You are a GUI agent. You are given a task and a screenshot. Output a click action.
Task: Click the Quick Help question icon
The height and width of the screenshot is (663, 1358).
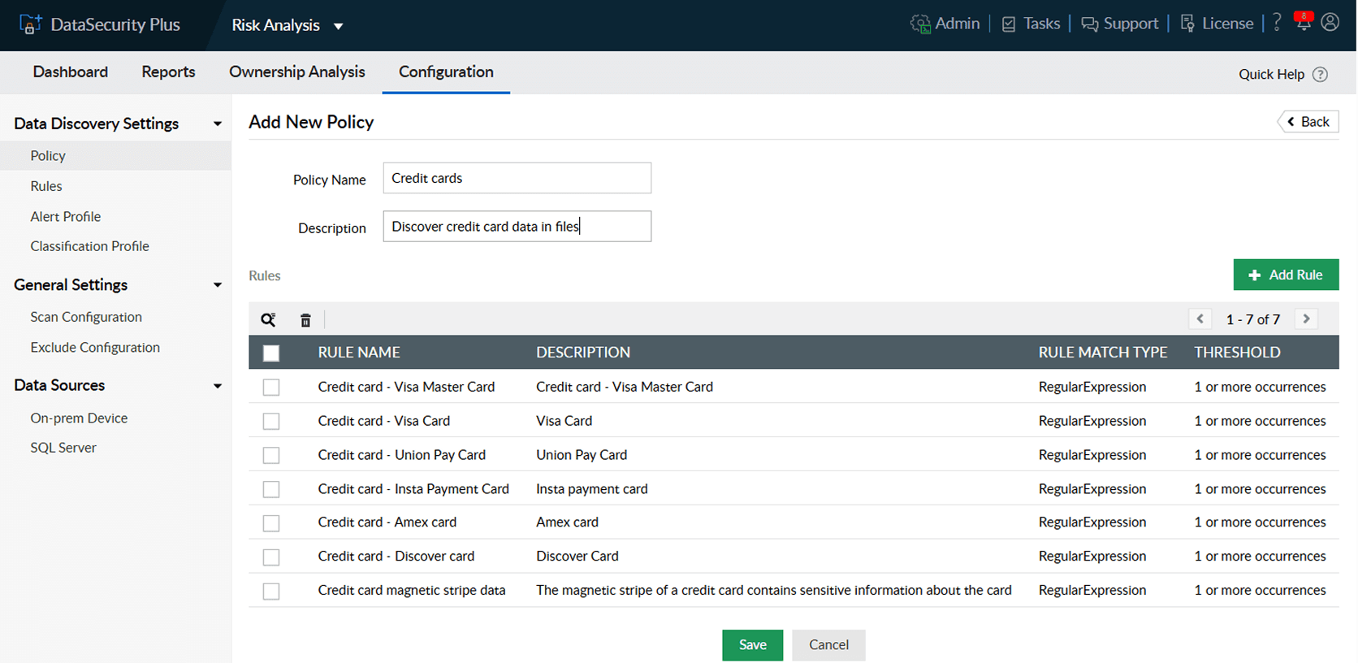(x=1321, y=74)
